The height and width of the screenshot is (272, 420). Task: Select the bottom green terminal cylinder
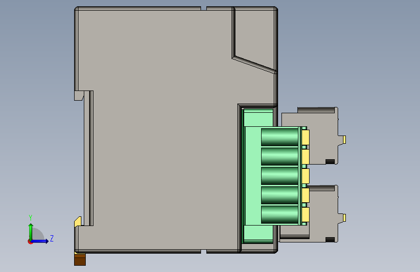pos(280,214)
